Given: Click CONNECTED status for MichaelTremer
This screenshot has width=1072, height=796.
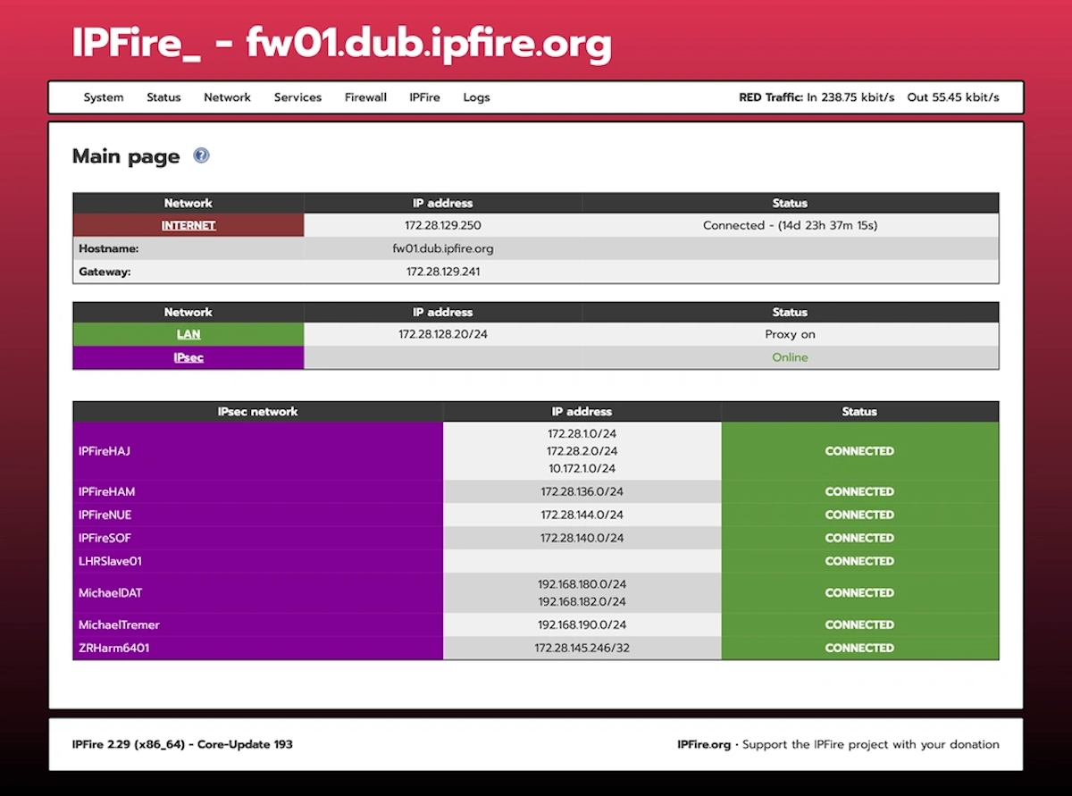Looking at the screenshot, I should point(859,624).
